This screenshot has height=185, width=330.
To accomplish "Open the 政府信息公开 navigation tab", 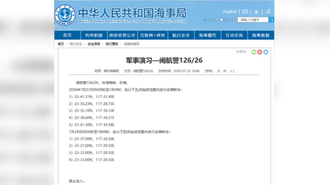I will tap(122, 35).
